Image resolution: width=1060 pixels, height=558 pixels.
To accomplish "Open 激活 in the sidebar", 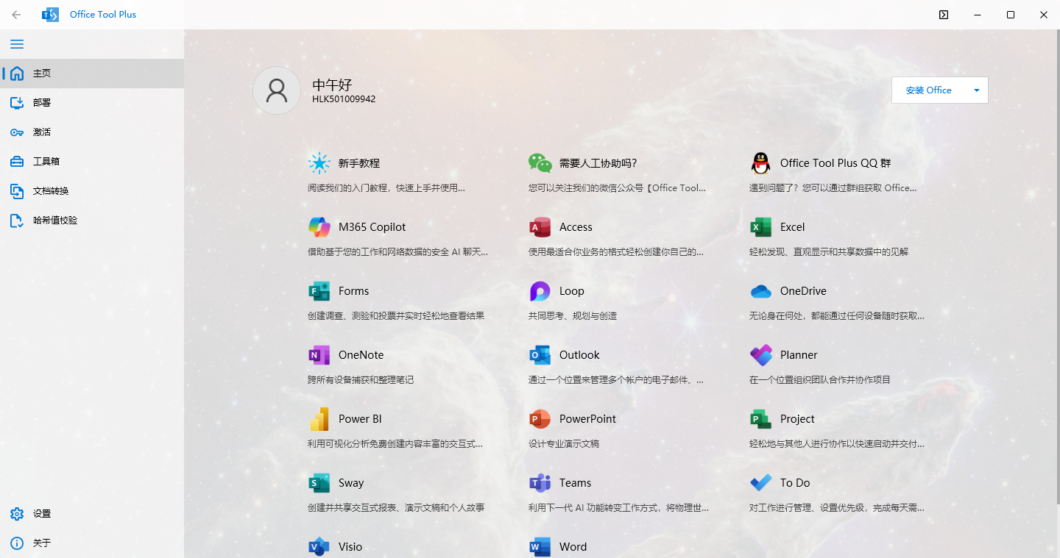I will [92, 132].
